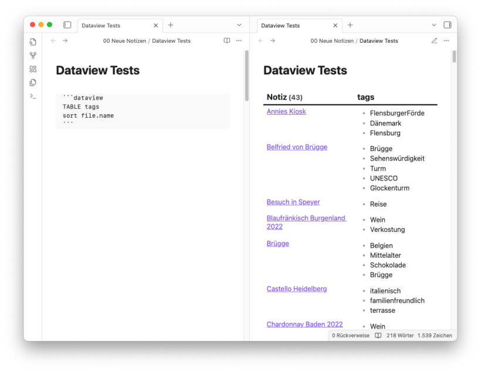Go forward in right pane
This screenshot has height=372, width=481.
click(x=272, y=41)
